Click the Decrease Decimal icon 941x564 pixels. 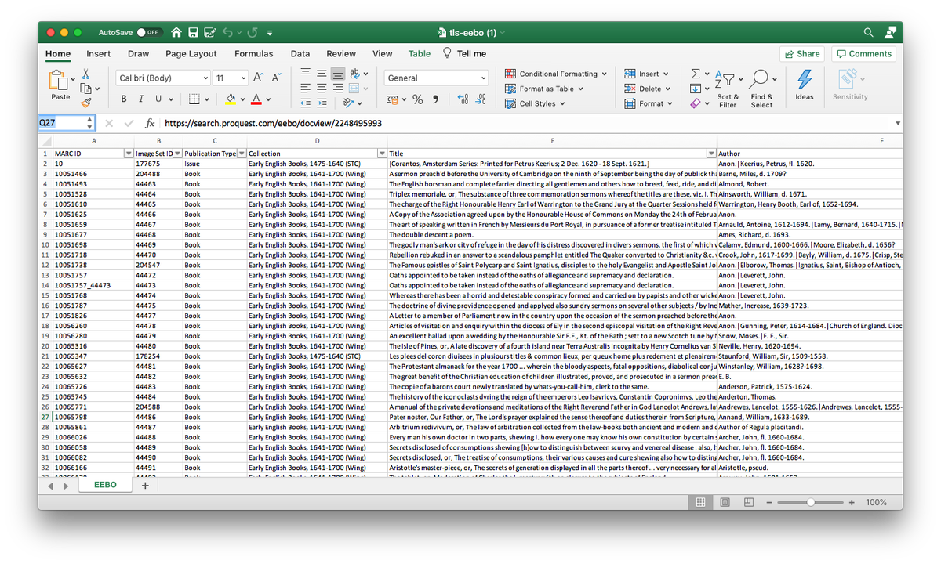coord(481,99)
